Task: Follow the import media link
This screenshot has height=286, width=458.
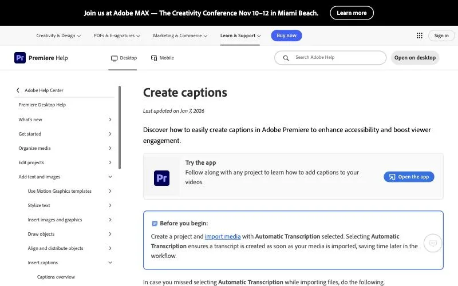Action: tap(223, 236)
